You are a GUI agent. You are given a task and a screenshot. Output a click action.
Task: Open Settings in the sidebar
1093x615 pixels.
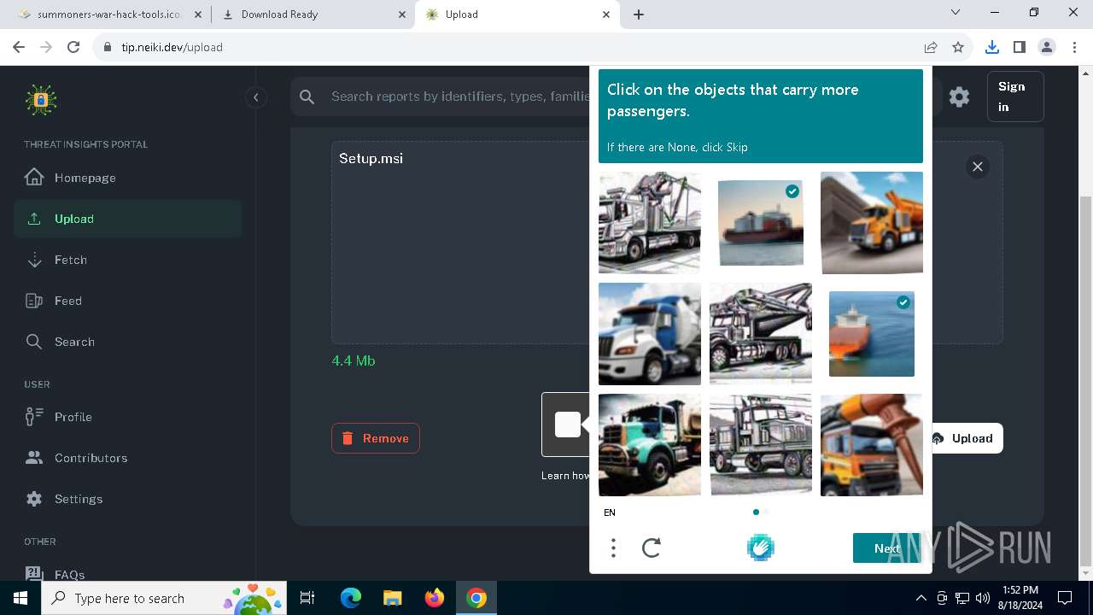(127, 499)
